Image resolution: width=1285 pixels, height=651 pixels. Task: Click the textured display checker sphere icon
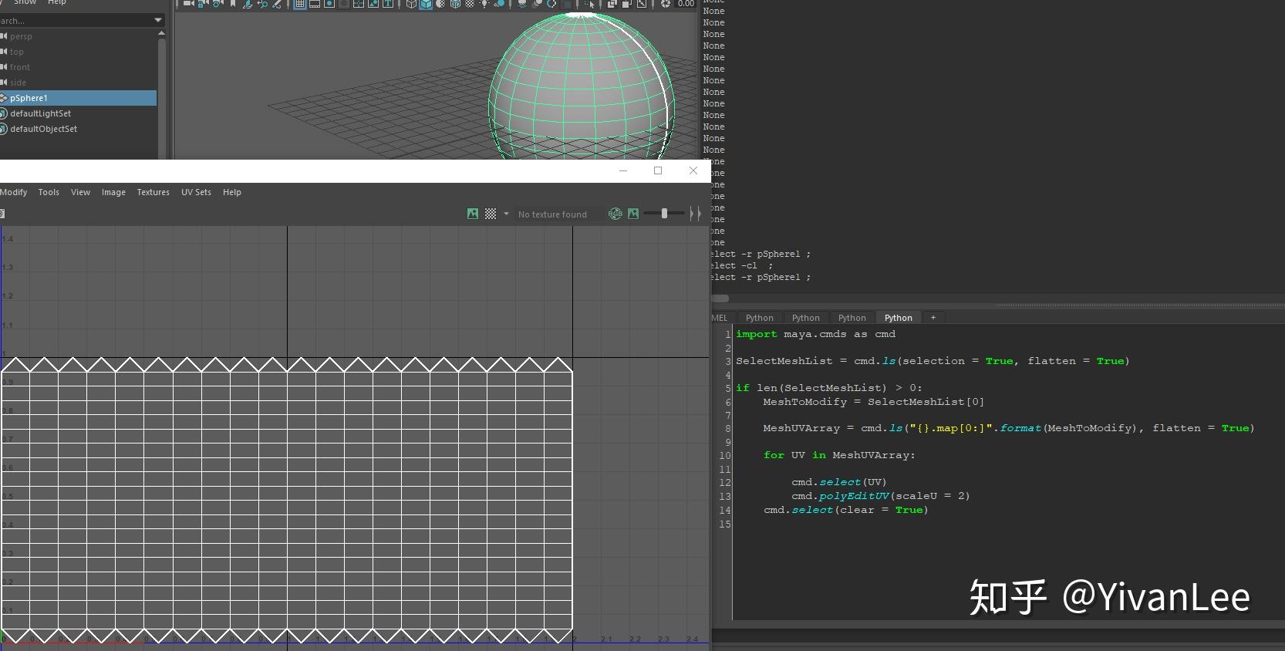[470, 4]
